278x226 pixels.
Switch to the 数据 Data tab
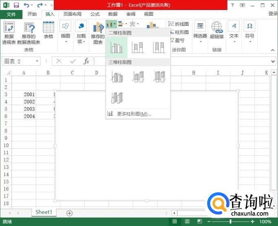(113, 14)
